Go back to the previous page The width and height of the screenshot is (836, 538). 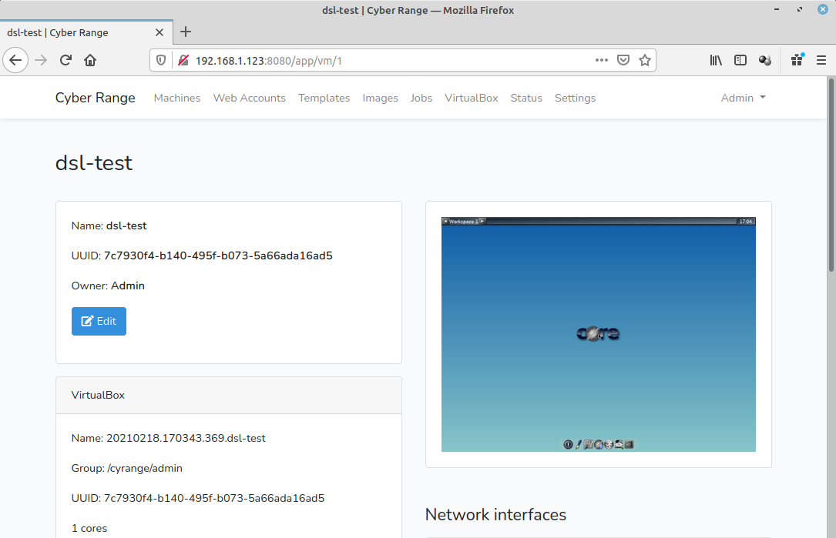coord(15,60)
